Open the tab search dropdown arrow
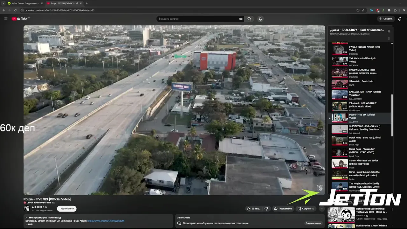 pyautogui.click(x=3, y=3)
